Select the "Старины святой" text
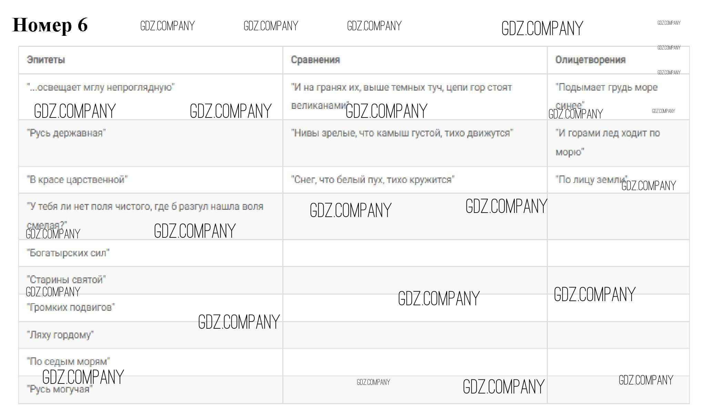The width and height of the screenshot is (704, 420). (x=66, y=279)
